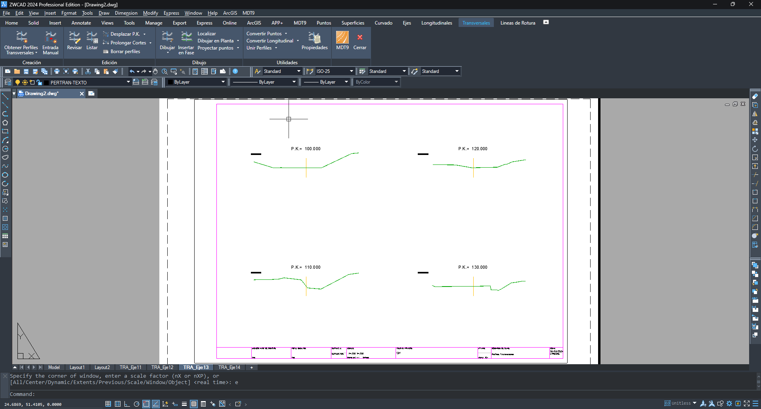761x409 pixels.
Task: Switch to Longitudinales ribbon tab
Action: pos(436,23)
